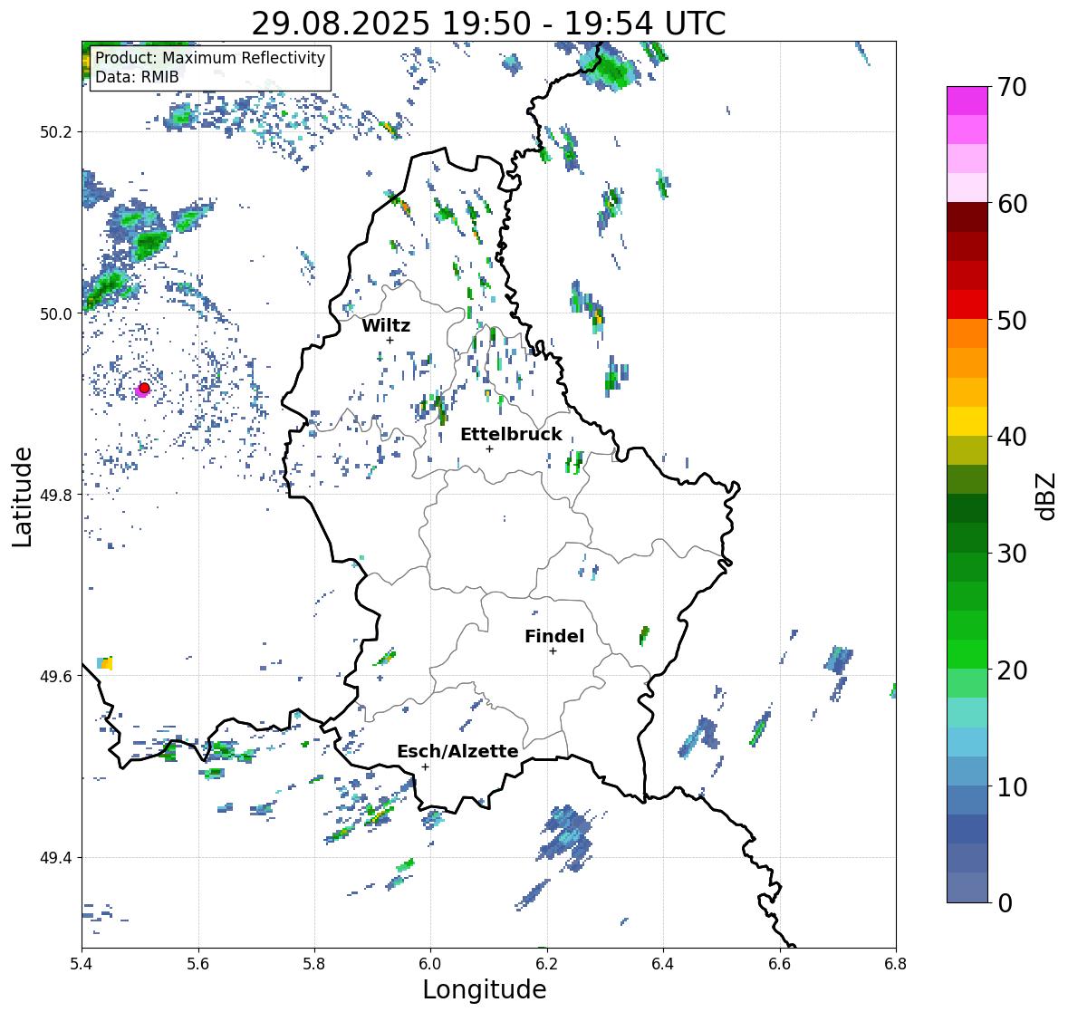This screenshot has height=1012, width=1068.
Task: Click the dark green colorbar segment at 30 dBZ
Action: click(x=967, y=538)
